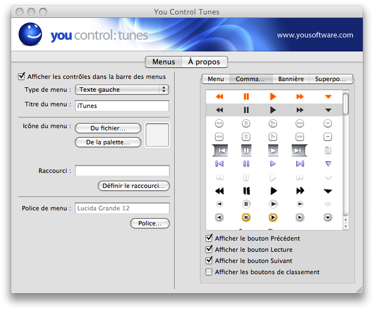Open the www.yousoftware.com link
This screenshot has width=374, height=310.
click(x=315, y=35)
